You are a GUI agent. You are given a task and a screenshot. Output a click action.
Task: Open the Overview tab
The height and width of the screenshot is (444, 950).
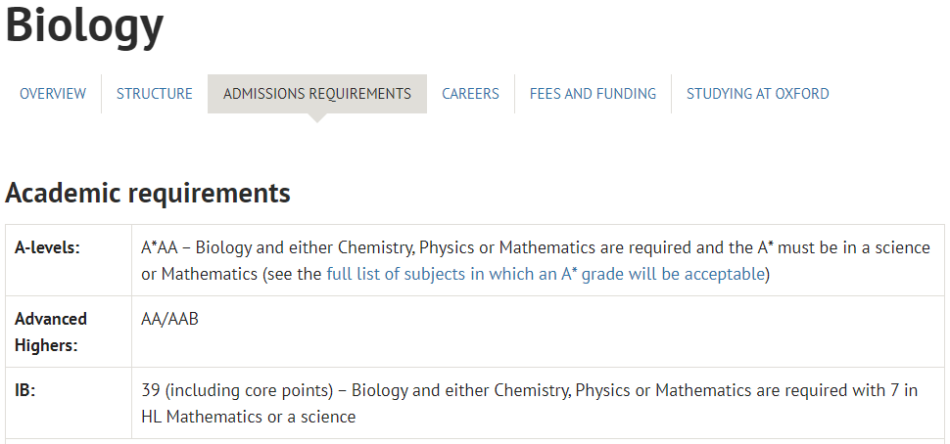[x=53, y=94]
